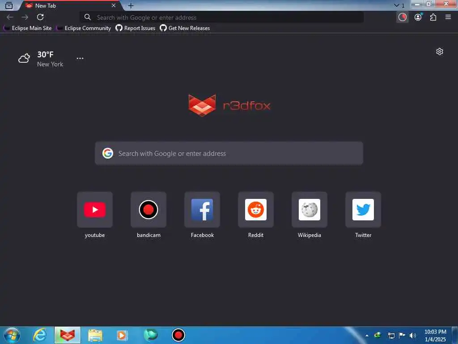This screenshot has height=344, width=458.
Task: Go forward with the forward arrow
Action: tap(25, 17)
